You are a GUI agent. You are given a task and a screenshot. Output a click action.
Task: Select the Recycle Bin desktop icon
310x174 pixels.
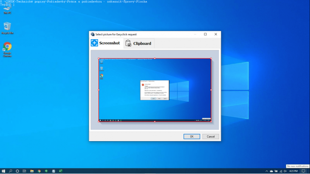pyautogui.click(x=7, y=28)
